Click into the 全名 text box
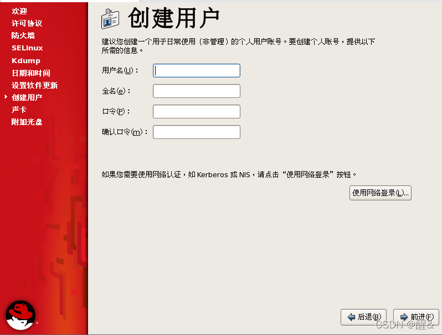The width and height of the screenshot is (442, 335). tap(197, 91)
